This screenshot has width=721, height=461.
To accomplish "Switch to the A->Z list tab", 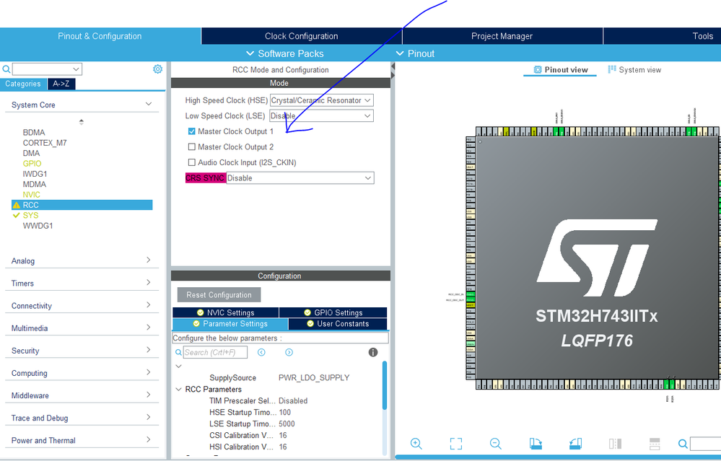I will pos(61,84).
